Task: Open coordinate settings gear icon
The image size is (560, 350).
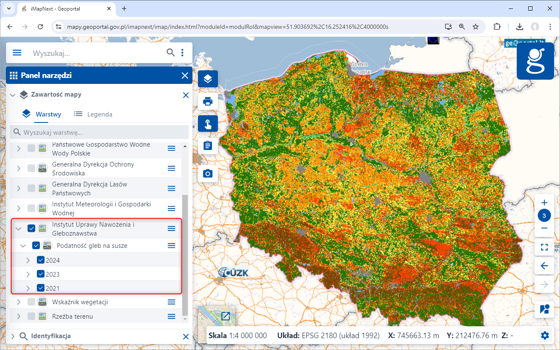Action: 545,336
